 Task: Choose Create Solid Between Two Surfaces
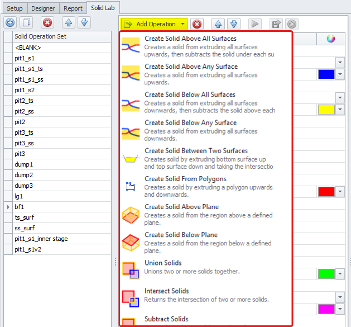click(195, 151)
